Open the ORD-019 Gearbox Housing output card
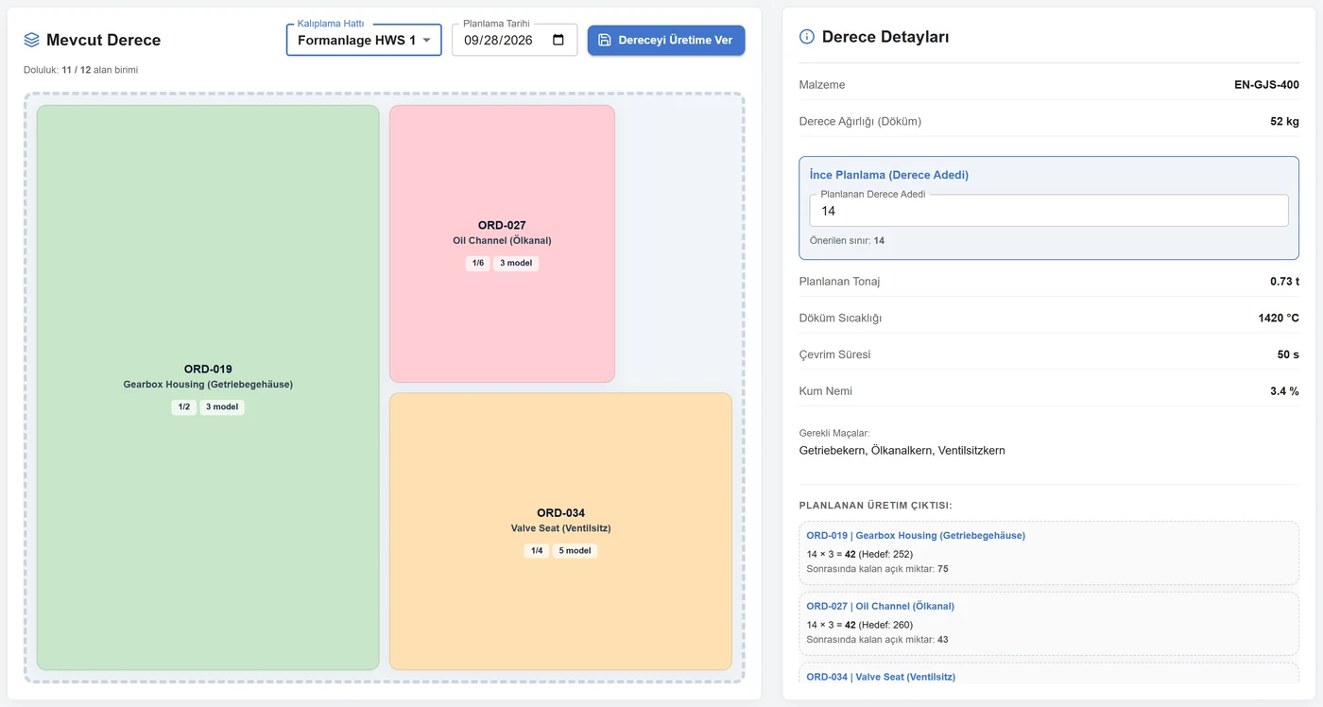This screenshot has width=1323, height=707. (1049, 553)
